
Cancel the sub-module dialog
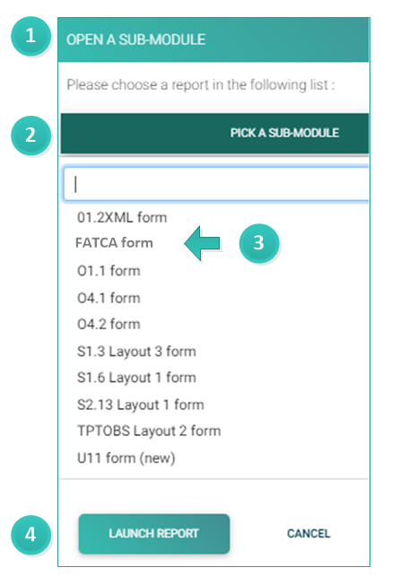click(x=309, y=534)
